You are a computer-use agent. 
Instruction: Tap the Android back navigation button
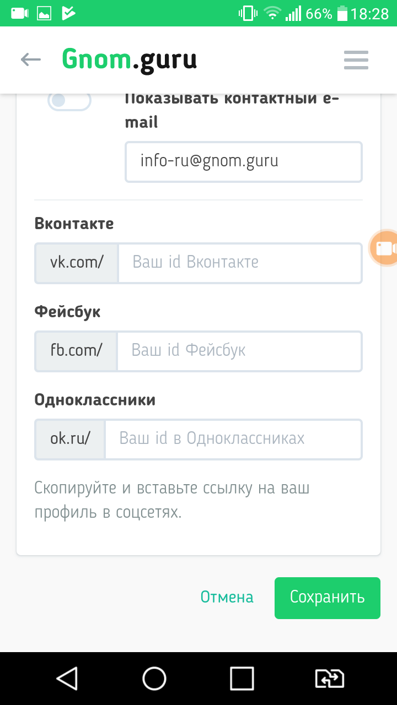[67, 678]
